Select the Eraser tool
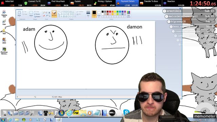The width and height of the screenshot is (217, 122). pos(44,16)
